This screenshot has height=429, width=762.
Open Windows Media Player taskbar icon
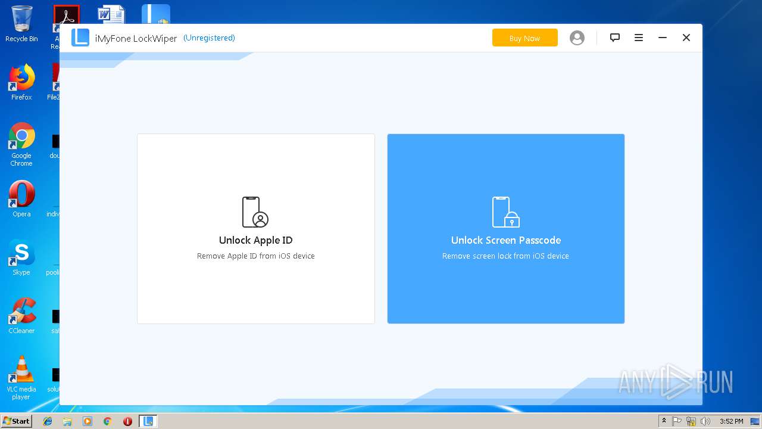pyautogui.click(x=88, y=421)
